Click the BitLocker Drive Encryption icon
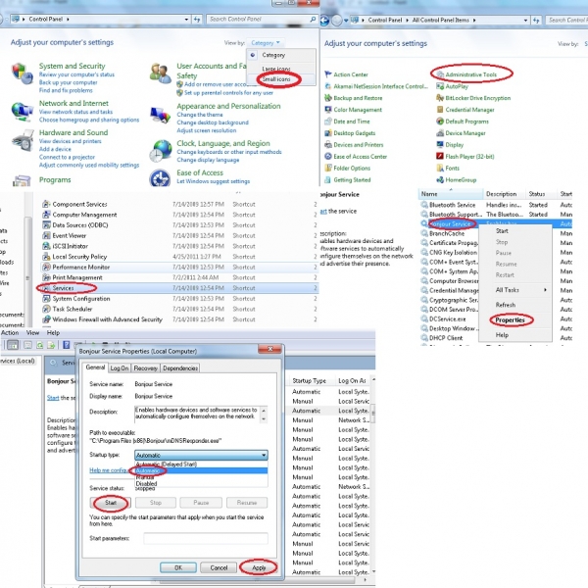Image resolution: width=588 pixels, height=588 pixels. click(440, 98)
